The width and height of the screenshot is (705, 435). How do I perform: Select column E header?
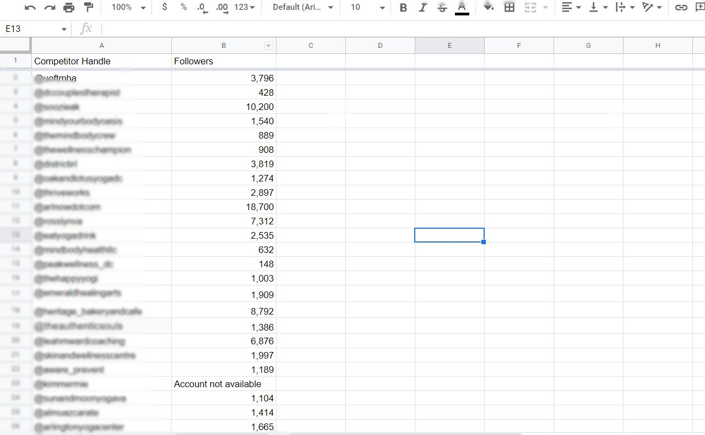pyautogui.click(x=449, y=46)
